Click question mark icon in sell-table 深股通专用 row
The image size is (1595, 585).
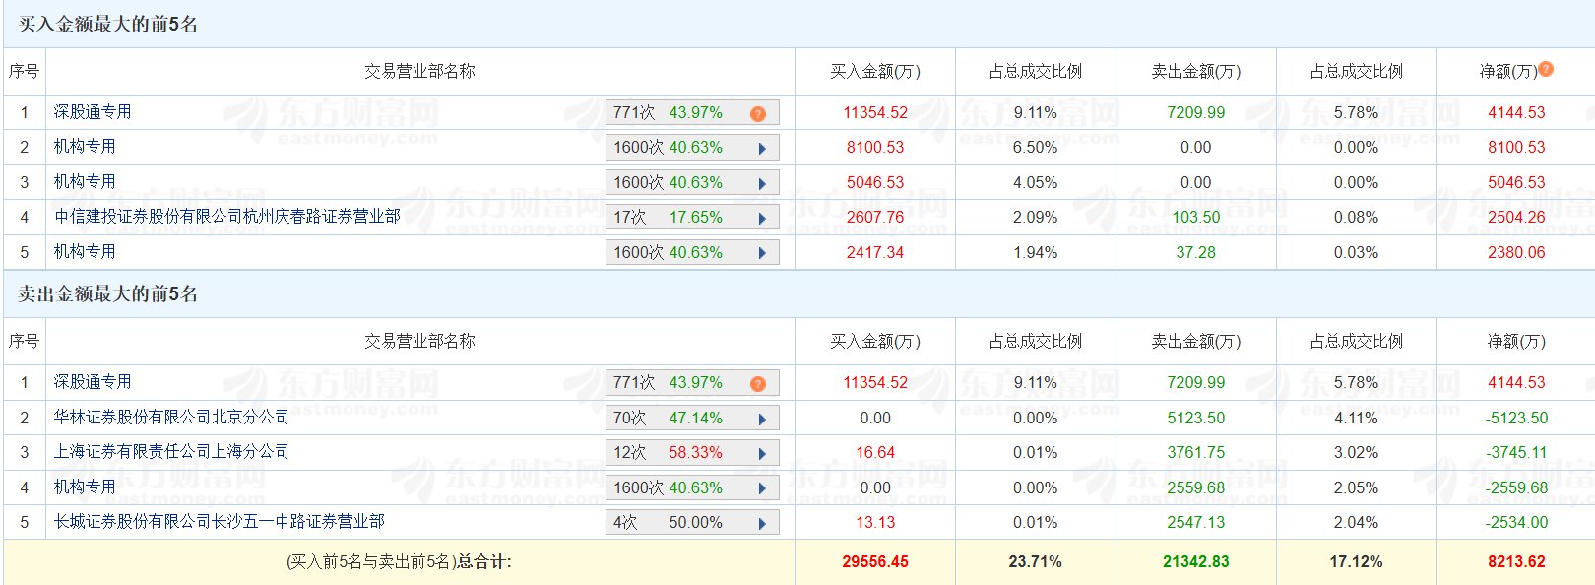757,383
